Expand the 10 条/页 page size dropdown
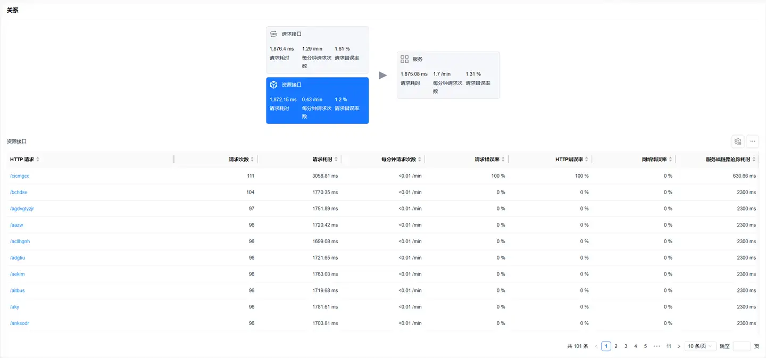This screenshot has width=766, height=358. (x=700, y=346)
